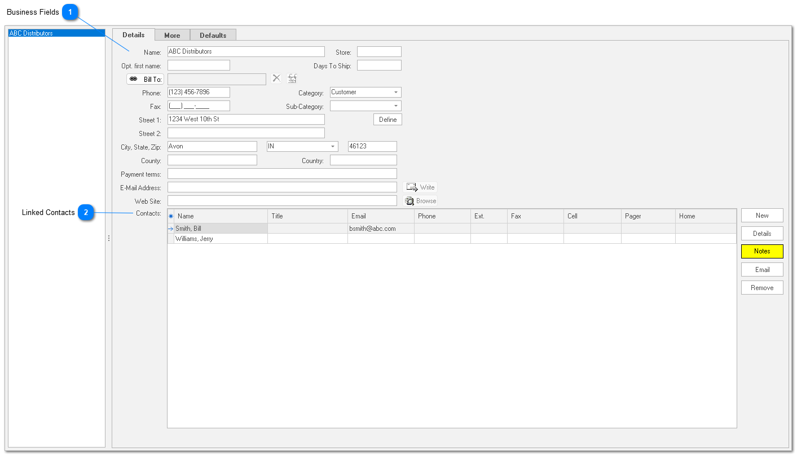Image resolution: width=797 pixels, height=456 pixels.
Task: Click the Browse web site button
Action: [420, 201]
